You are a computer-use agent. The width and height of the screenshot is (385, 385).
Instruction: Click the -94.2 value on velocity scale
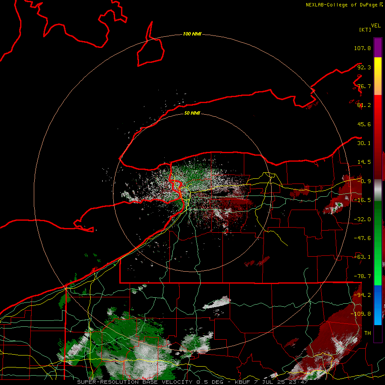pos(362,295)
